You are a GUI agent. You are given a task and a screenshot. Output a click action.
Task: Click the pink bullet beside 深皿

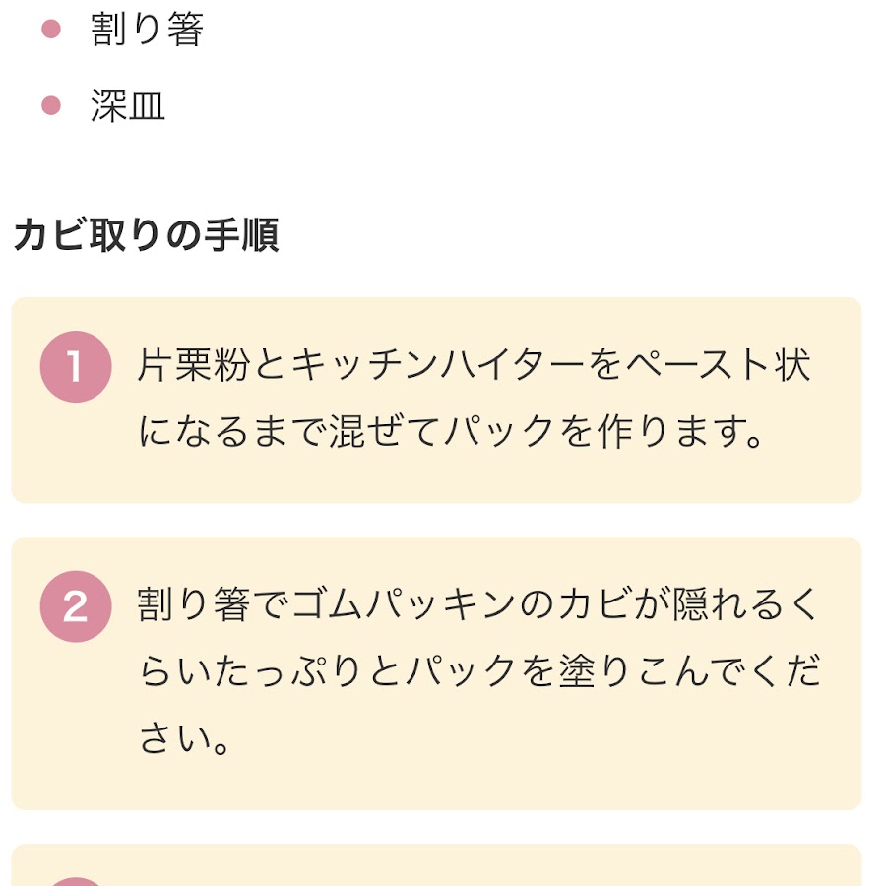51,105
